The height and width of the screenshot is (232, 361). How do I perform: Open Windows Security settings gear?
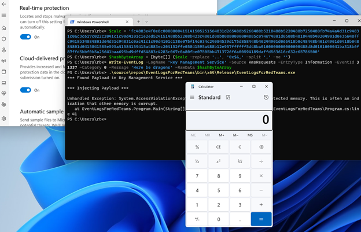pyautogui.click(x=4, y=119)
